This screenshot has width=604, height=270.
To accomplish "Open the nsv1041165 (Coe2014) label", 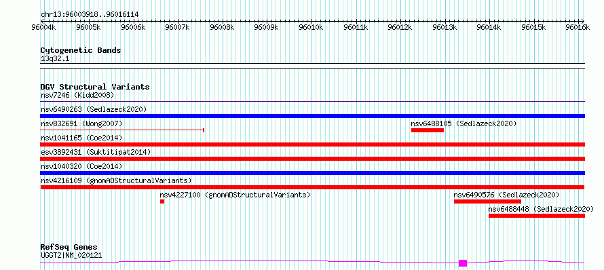I will tap(81, 138).
